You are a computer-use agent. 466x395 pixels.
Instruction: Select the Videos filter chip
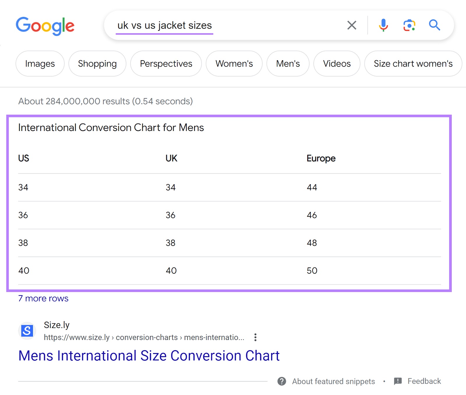point(337,64)
